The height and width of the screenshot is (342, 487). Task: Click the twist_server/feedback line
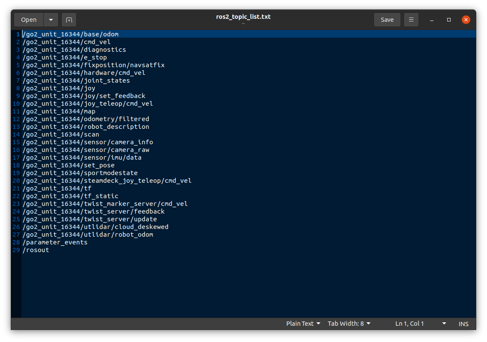(93, 211)
